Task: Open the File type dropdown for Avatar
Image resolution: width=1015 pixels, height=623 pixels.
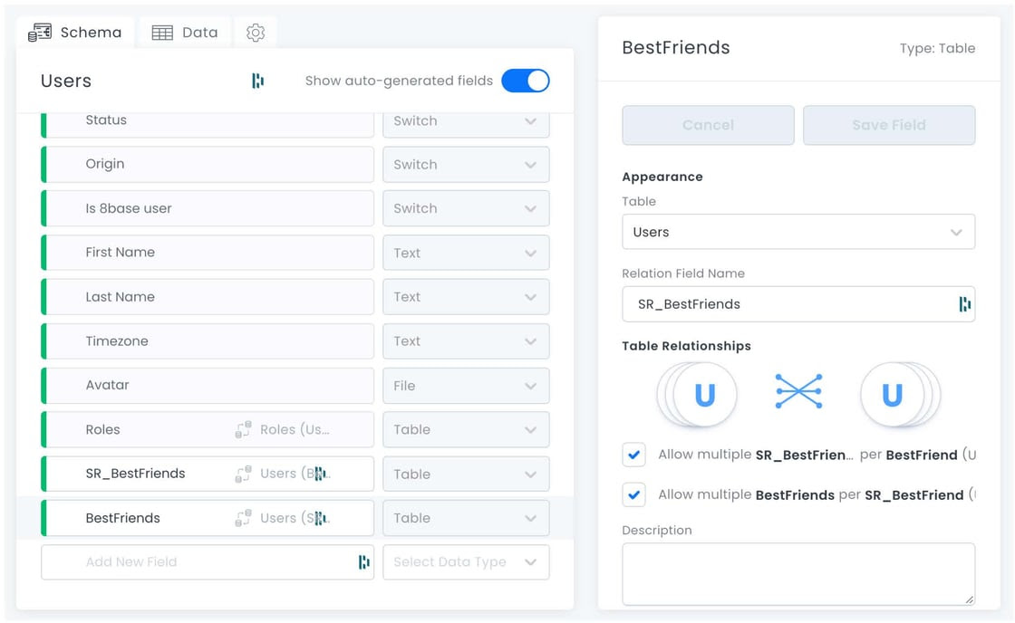Action: click(466, 386)
